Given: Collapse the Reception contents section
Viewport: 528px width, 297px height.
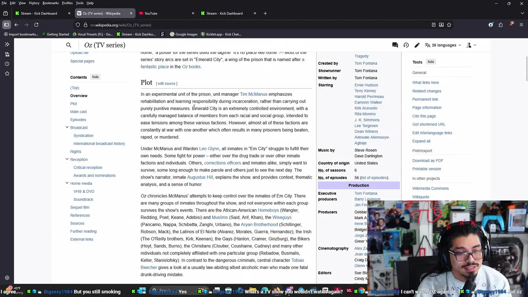Looking at the screenshot, I should point(67,159).
